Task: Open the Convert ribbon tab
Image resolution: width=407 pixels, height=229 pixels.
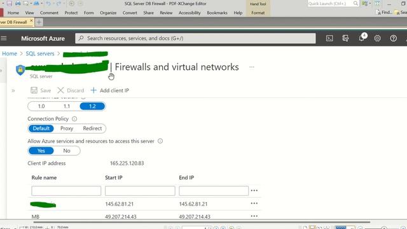Action: click(x=130, y=13)
